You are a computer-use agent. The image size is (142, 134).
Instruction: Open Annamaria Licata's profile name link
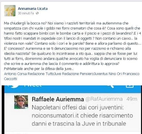pyautogui.click(x=33, y=9)
